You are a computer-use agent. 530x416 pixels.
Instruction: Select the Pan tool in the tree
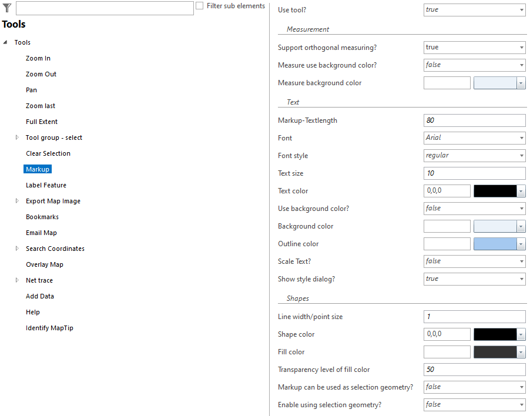coord(31,89)
